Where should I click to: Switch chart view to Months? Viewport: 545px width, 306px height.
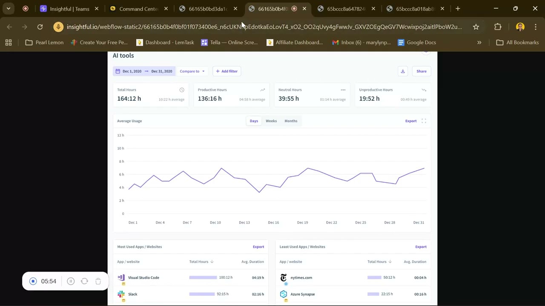point(291,121)
